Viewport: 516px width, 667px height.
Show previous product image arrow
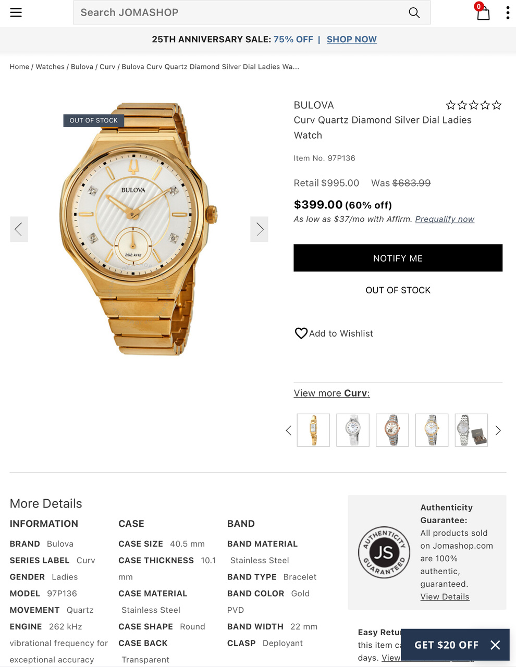point(19,229)
